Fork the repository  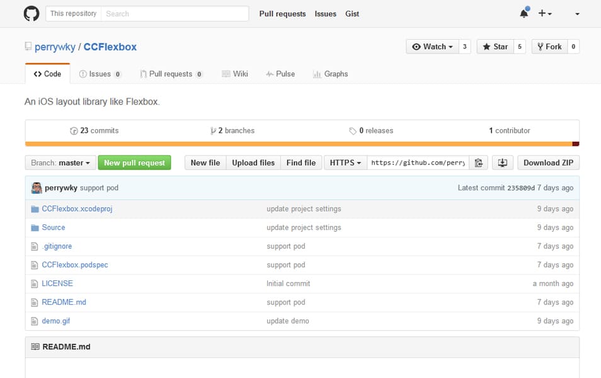pyautogui.click(x=549, y=47)
